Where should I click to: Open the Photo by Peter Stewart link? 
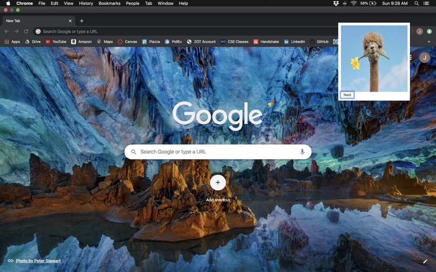coord(38,261)
